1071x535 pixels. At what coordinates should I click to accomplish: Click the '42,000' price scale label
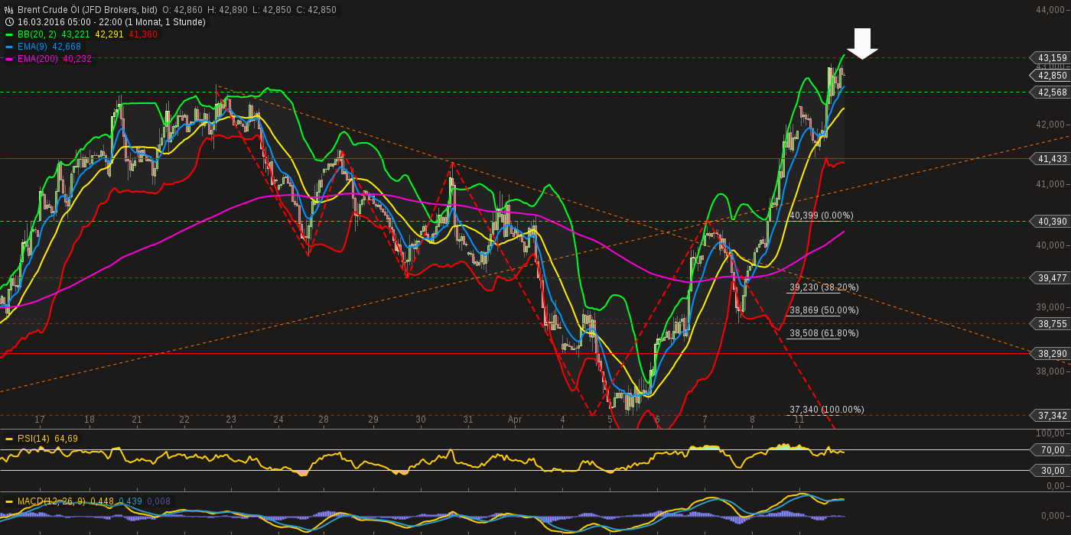point(1052,125)
